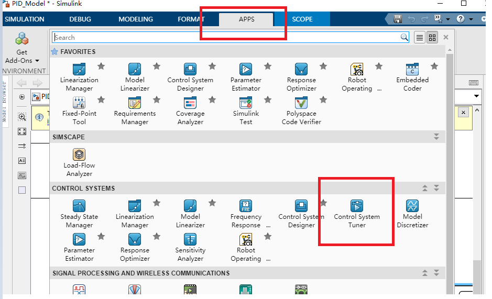Open Model Linearizer in Favorites

pos(135,77)
